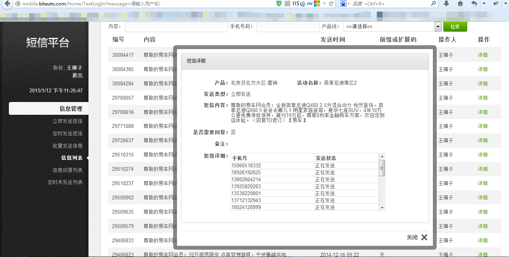This screenshot has width=509, height=257.
Task: Click message number 29509902 in the table
Action: pos(123,197)
